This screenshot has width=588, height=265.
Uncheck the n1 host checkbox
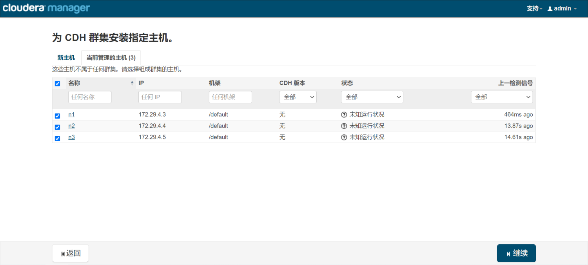point(58,116)
